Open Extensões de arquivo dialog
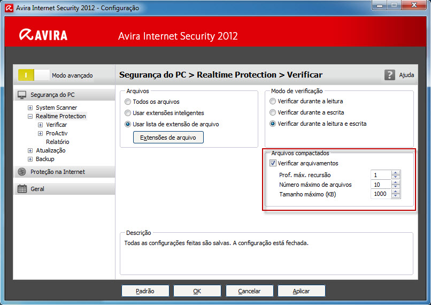 (x=168, y=138)
